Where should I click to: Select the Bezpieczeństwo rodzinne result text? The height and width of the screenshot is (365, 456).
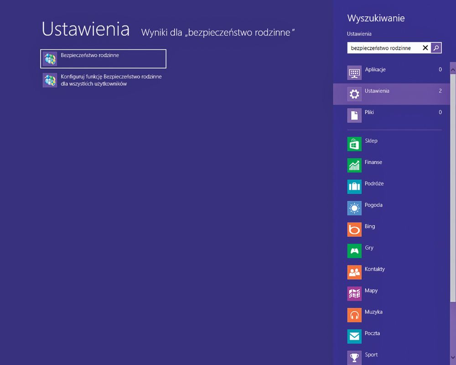(89, 55)
